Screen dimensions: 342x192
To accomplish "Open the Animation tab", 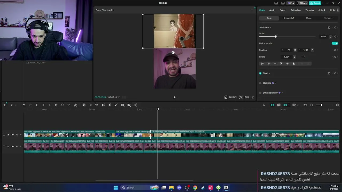I will point(296,10).
